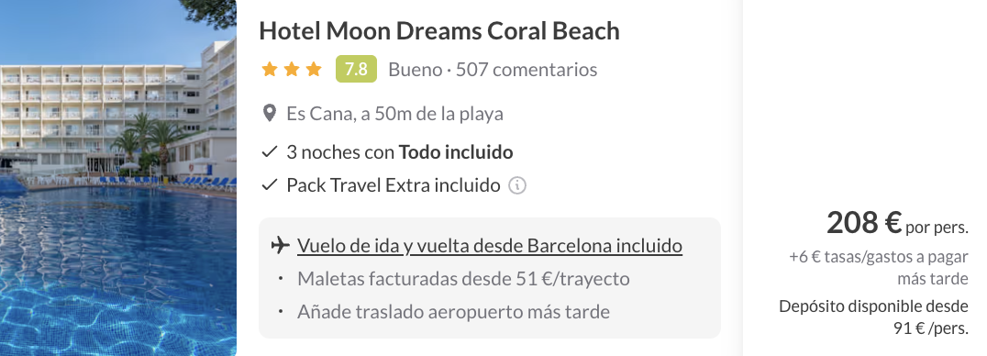
Task: Click the checkmark beside Pack Travel Extra
Action: 270,185
